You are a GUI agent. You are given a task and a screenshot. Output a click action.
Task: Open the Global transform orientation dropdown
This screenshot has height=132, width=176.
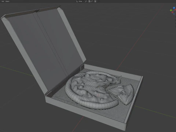(x=80, y=1)
